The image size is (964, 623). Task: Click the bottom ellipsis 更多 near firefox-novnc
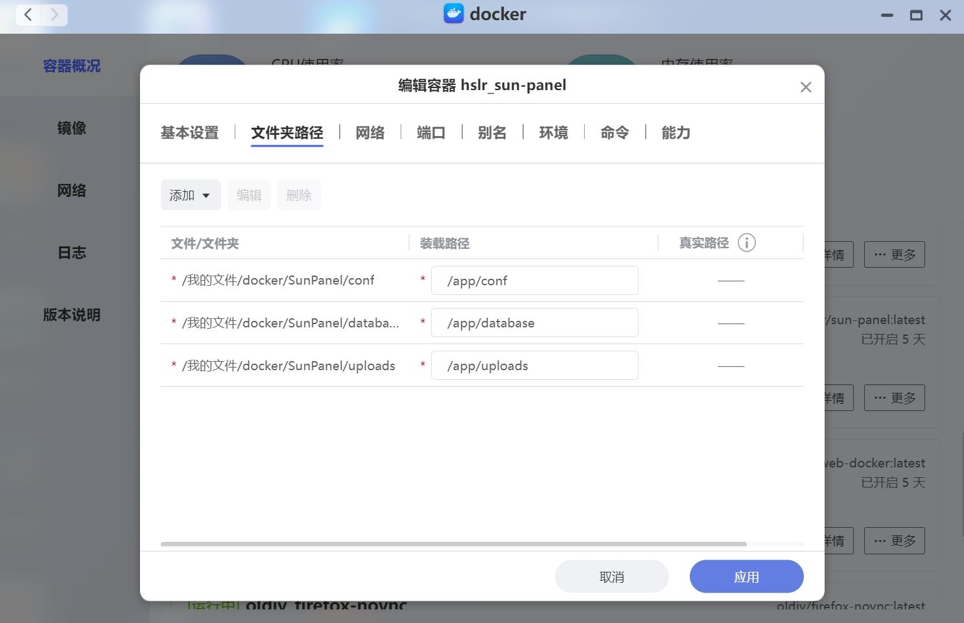[895, 540]
